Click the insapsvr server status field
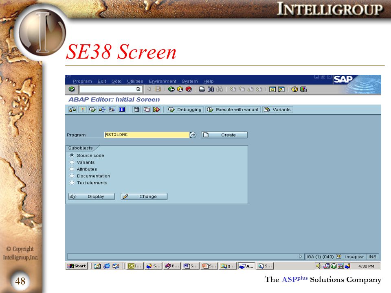This screenshot has width=391, height=293. 354,257
